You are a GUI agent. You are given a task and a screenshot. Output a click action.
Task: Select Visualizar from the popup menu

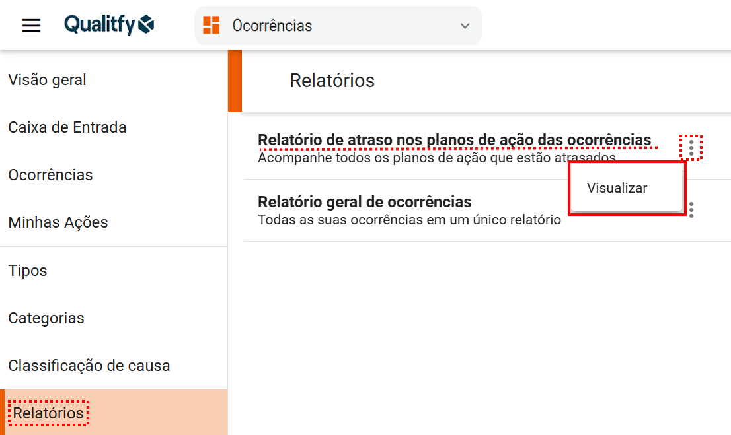click(617, 188)
